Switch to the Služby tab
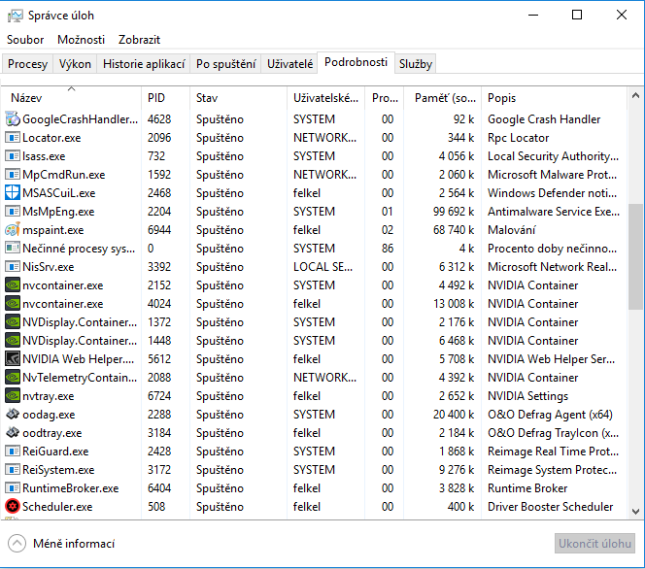The width and height of the screenshot is (645, 569). point(416,64)
